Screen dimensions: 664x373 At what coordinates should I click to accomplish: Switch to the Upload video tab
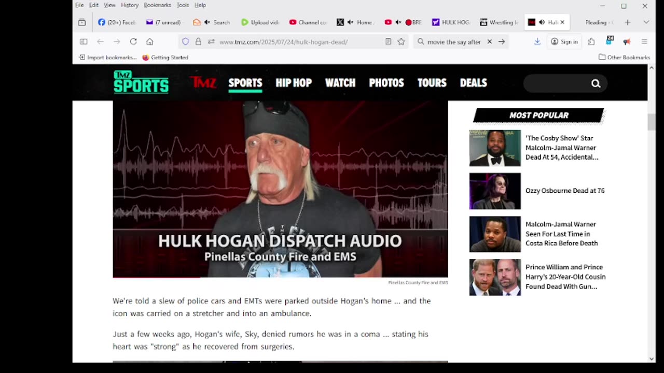(260, 22)
